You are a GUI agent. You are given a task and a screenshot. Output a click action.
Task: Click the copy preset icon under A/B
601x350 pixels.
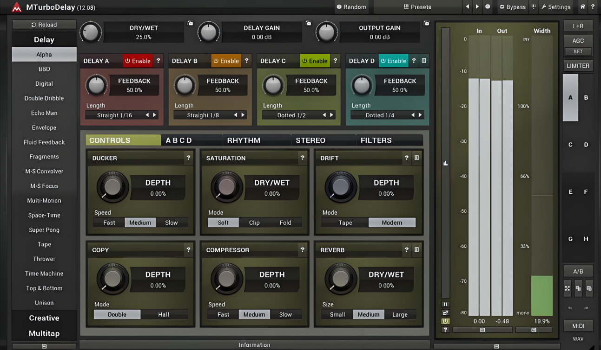(x=578, y=288)
